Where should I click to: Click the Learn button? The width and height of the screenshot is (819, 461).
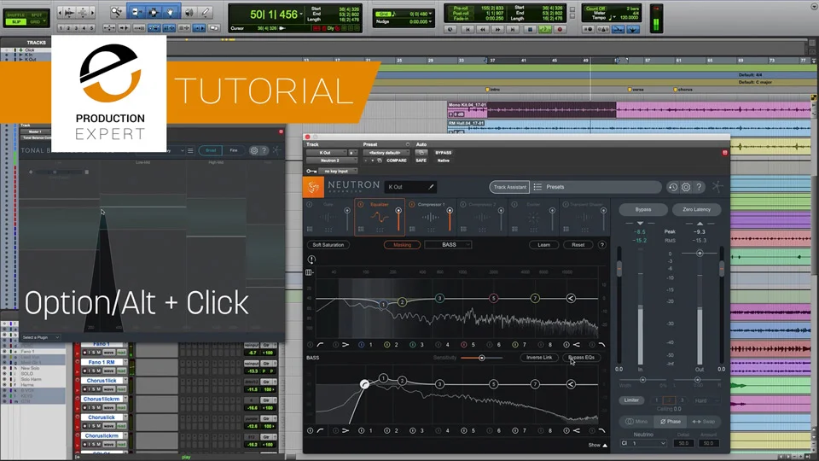(x=543, y=245)
